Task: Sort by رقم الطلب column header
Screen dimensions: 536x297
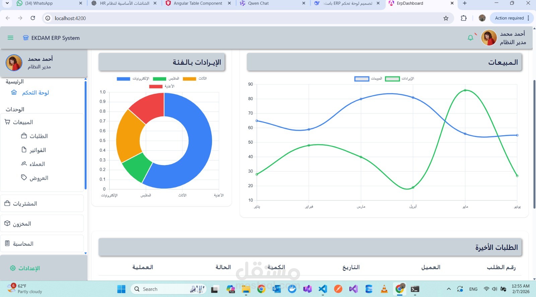Action: tap(501, 267)
